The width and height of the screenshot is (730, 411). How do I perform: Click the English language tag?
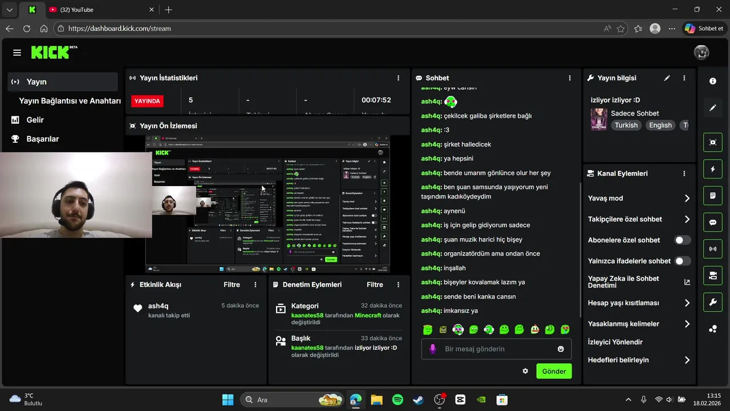(x=660, y=125)
